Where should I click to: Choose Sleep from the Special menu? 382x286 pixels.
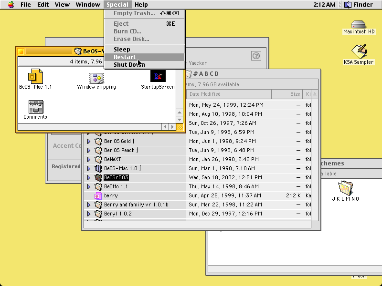145,50
